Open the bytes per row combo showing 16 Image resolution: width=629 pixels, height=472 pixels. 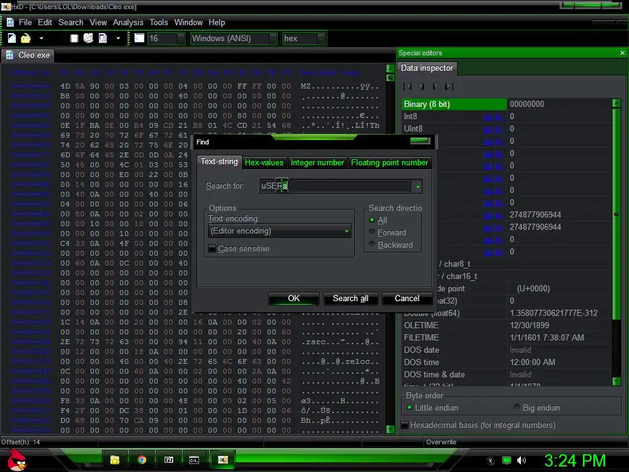tap(166, 39)
